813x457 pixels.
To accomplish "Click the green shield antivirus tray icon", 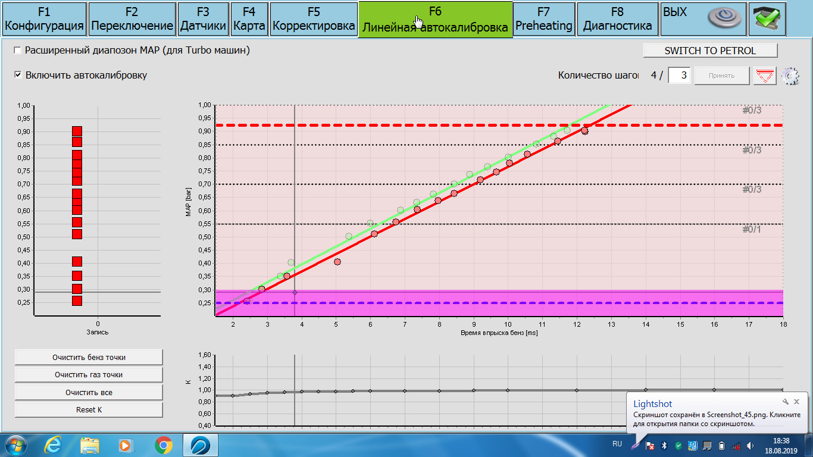I will click(x=678, y=445).
